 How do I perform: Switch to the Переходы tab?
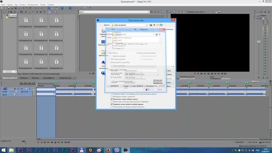pos(35,78)
